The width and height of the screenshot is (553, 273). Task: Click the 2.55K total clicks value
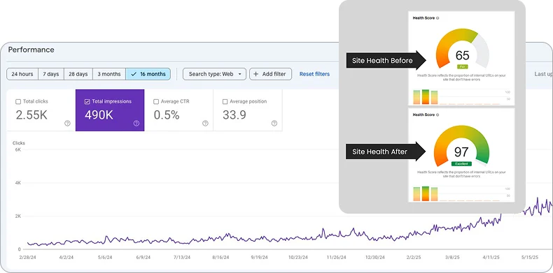(31, 115)
